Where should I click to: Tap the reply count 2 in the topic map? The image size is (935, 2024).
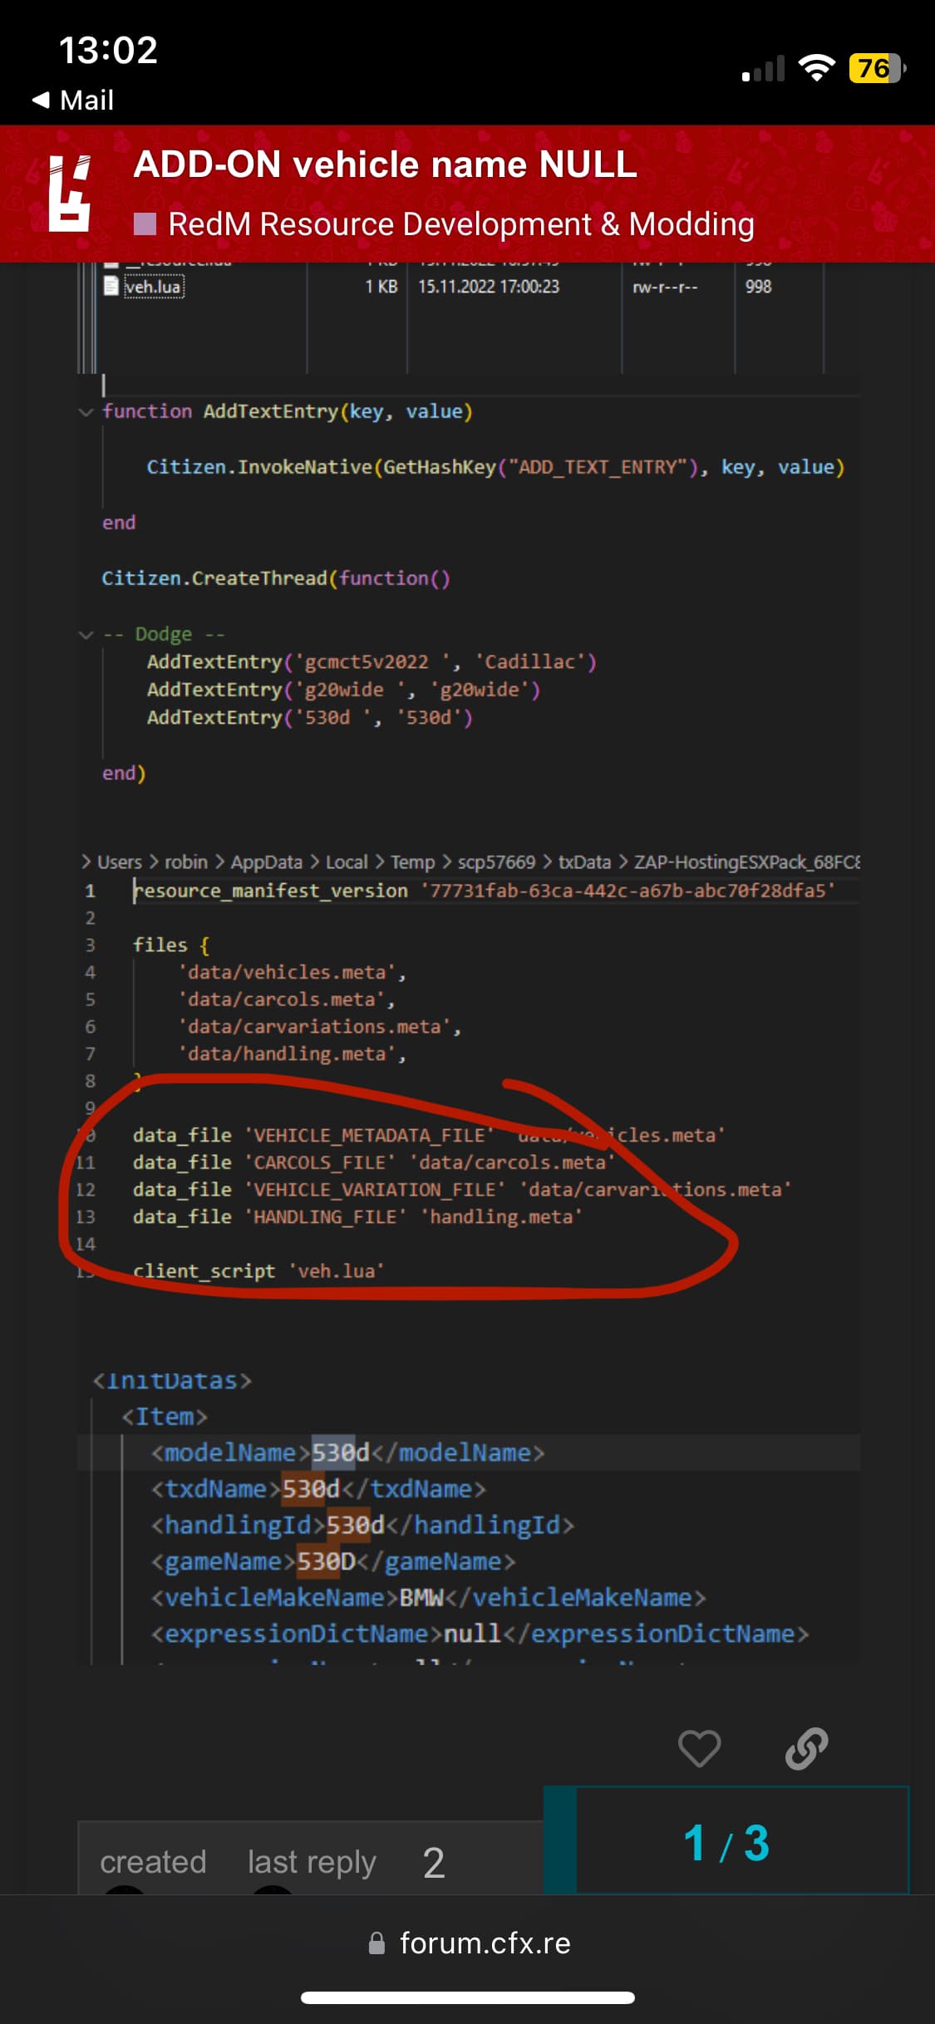(x=434, y=1863)
